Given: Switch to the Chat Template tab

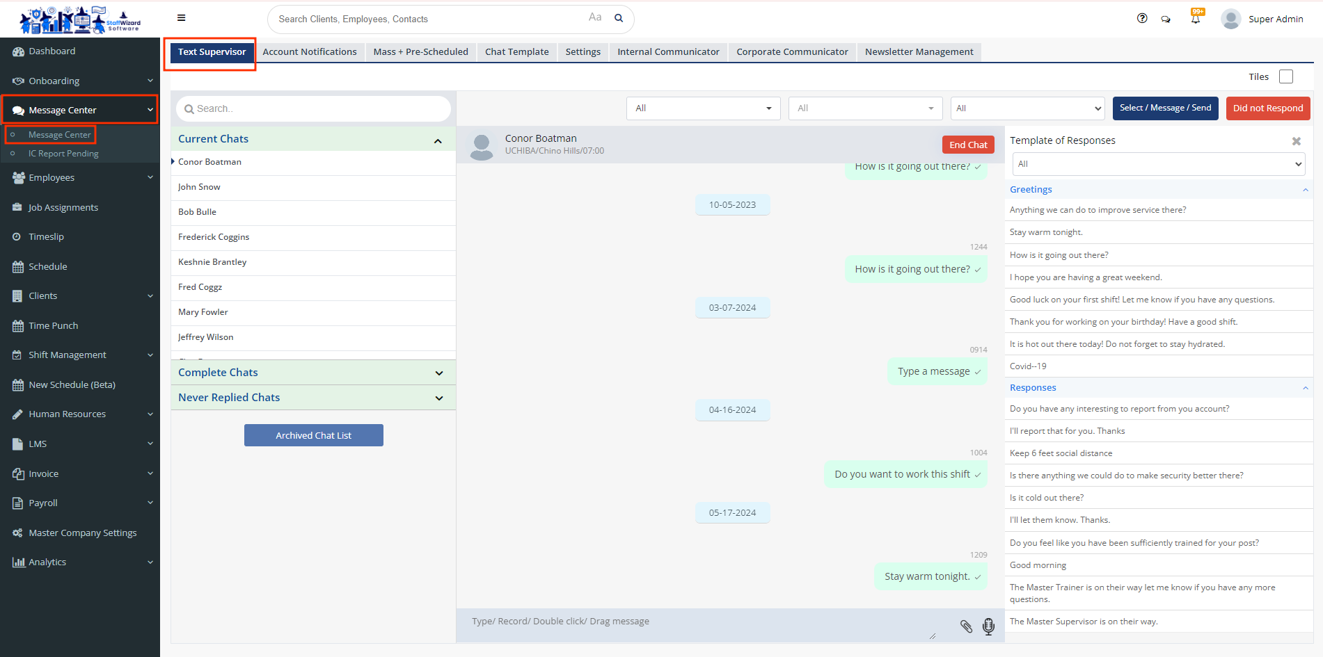Looking at the screenshot, I should tap(516, 52).
